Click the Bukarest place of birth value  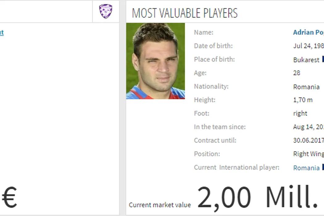pos(306,60)
